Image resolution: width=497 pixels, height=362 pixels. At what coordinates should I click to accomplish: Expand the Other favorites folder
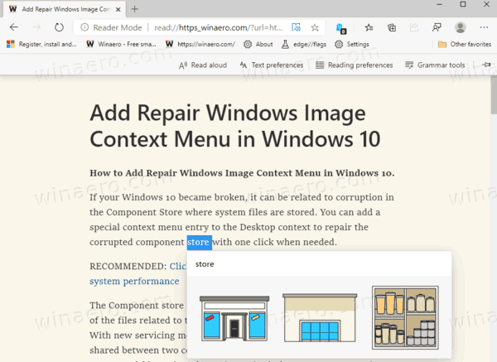(x=465, y=45)
